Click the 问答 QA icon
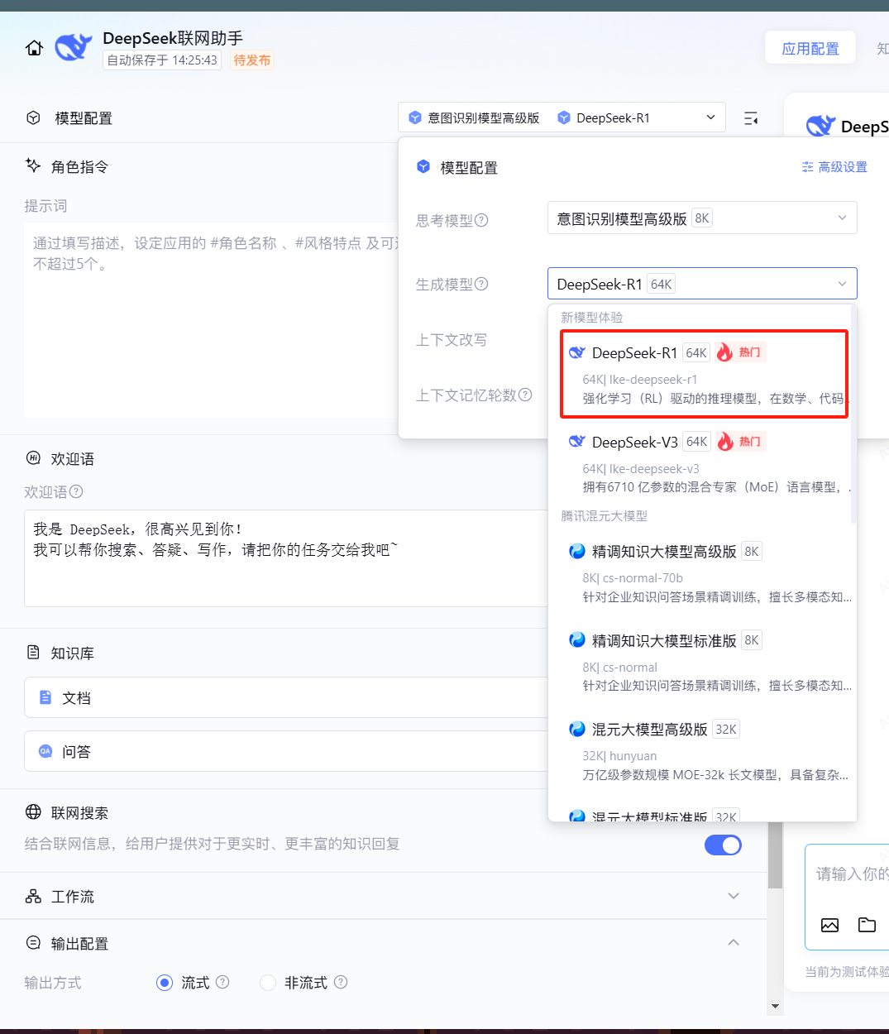Image resolution: width=889 pixels, height=1034 pixels. pos(45,751)
